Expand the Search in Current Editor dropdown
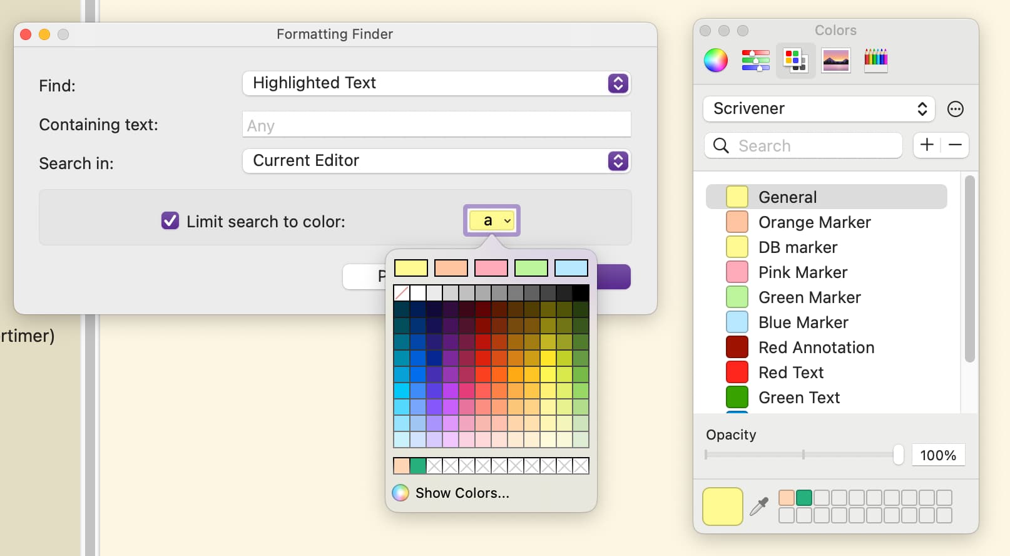1010x556 pixels. [436, 161]
